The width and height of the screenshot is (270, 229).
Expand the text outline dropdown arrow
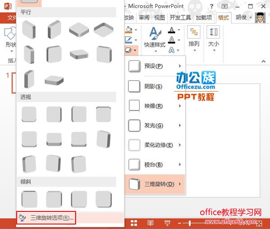point(179,40)
